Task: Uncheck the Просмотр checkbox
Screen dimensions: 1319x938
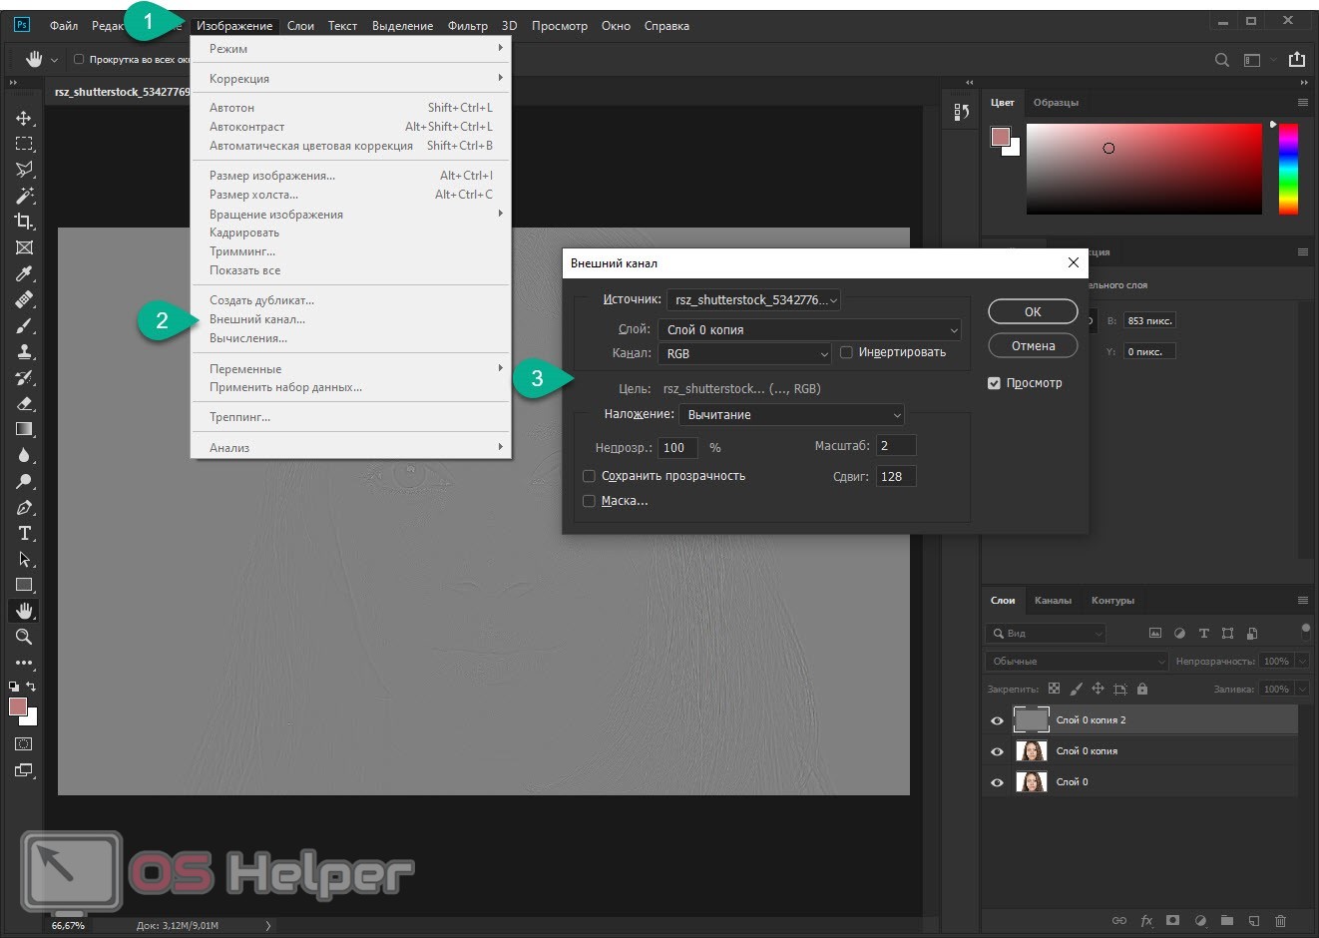Action: 994,383
